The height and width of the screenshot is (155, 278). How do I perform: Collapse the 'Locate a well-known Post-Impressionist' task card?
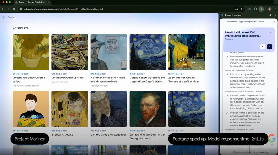click(270, 32)
